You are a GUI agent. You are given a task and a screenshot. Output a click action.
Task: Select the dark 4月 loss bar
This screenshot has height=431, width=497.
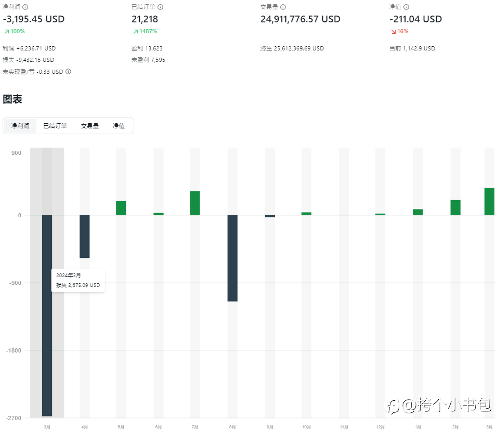click(84, 237)
